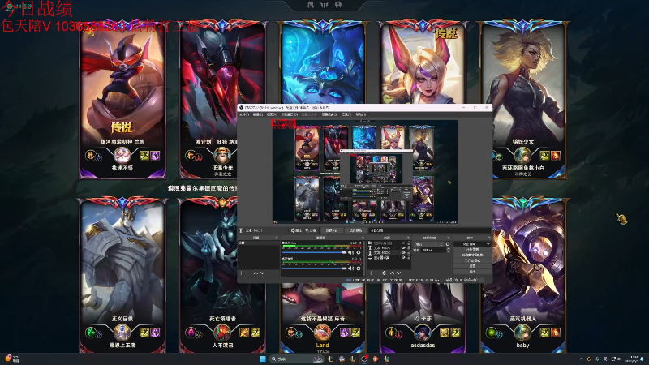Pop out the Scenes dock icon
This screenshot has height=365, width=649.
[x=277, y=238]
